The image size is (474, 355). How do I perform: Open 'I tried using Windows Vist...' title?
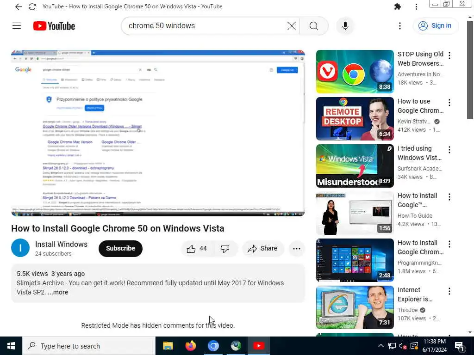tap(419, 153)
